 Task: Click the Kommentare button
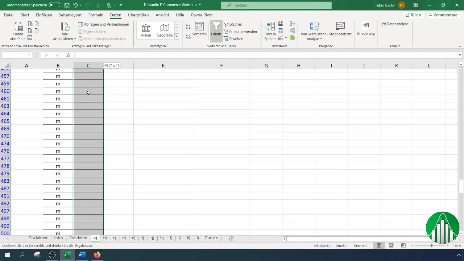pyautogui.click(x=443, y=15)
